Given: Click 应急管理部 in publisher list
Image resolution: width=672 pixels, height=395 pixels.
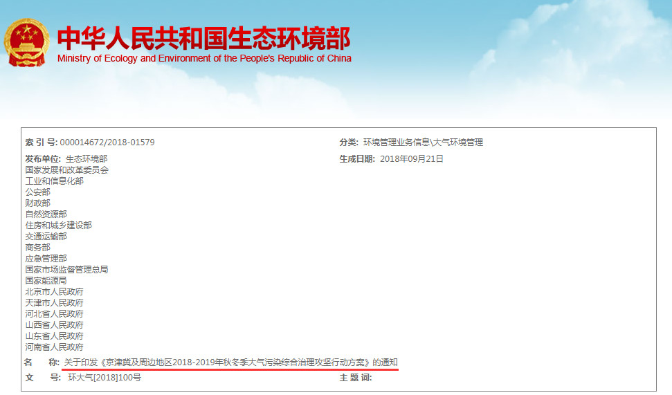Looking at the screenshot, I should click(x=46, y=259).
